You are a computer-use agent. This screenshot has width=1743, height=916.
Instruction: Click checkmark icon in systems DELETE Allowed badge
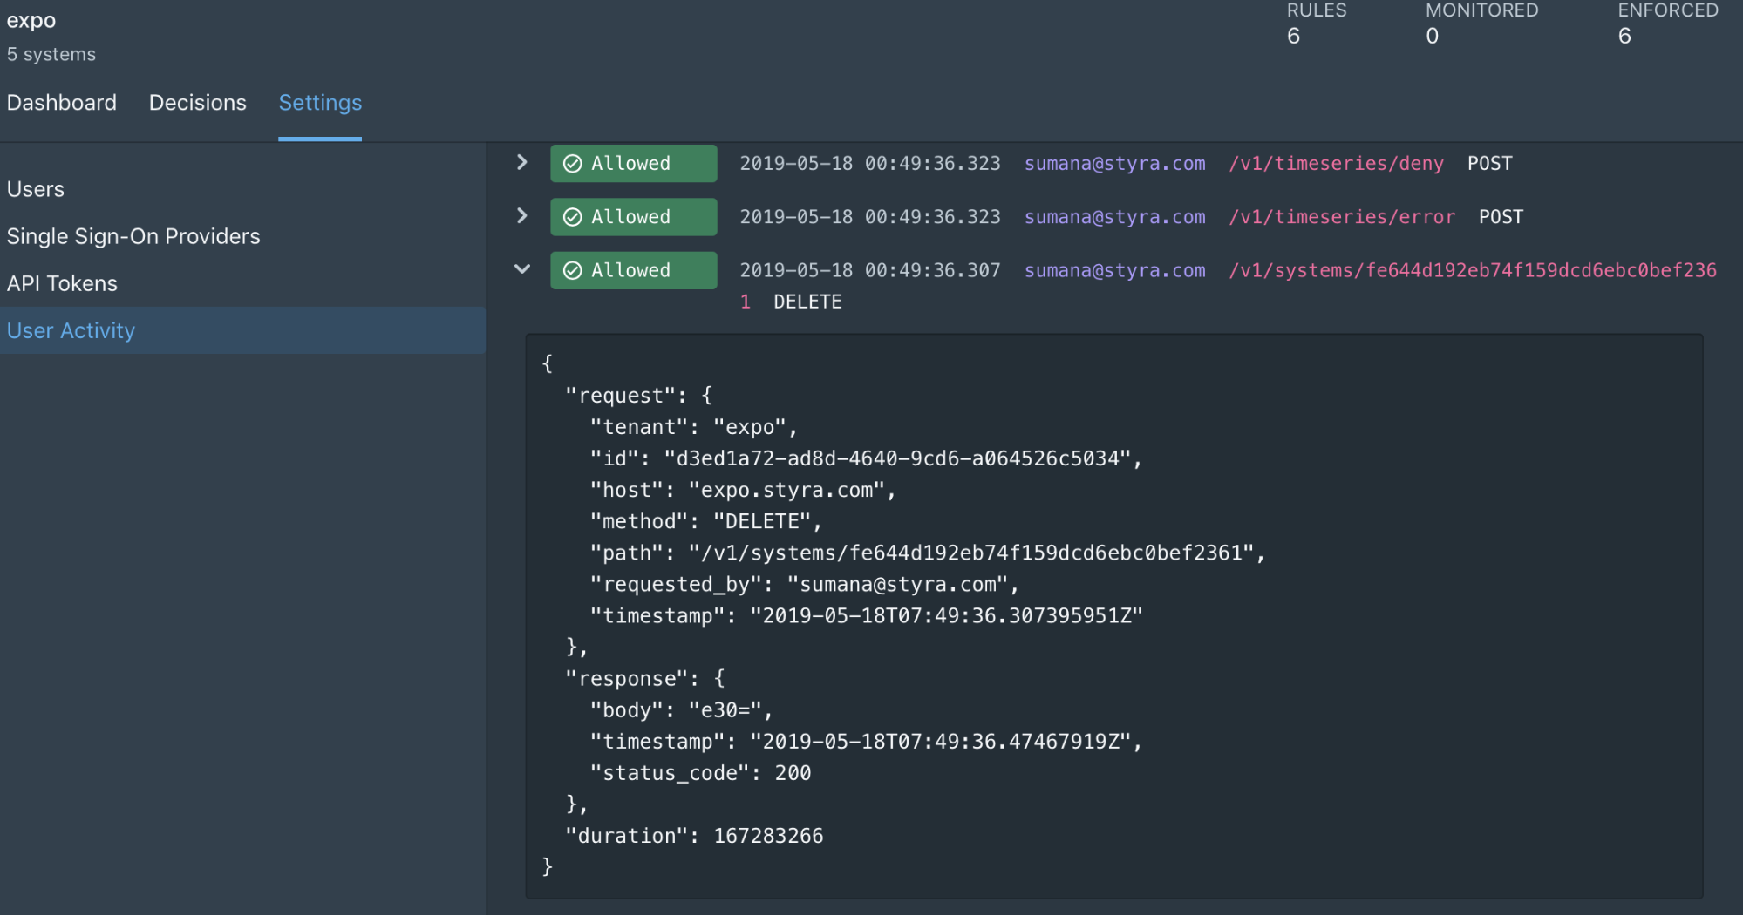tap(573, 271)
